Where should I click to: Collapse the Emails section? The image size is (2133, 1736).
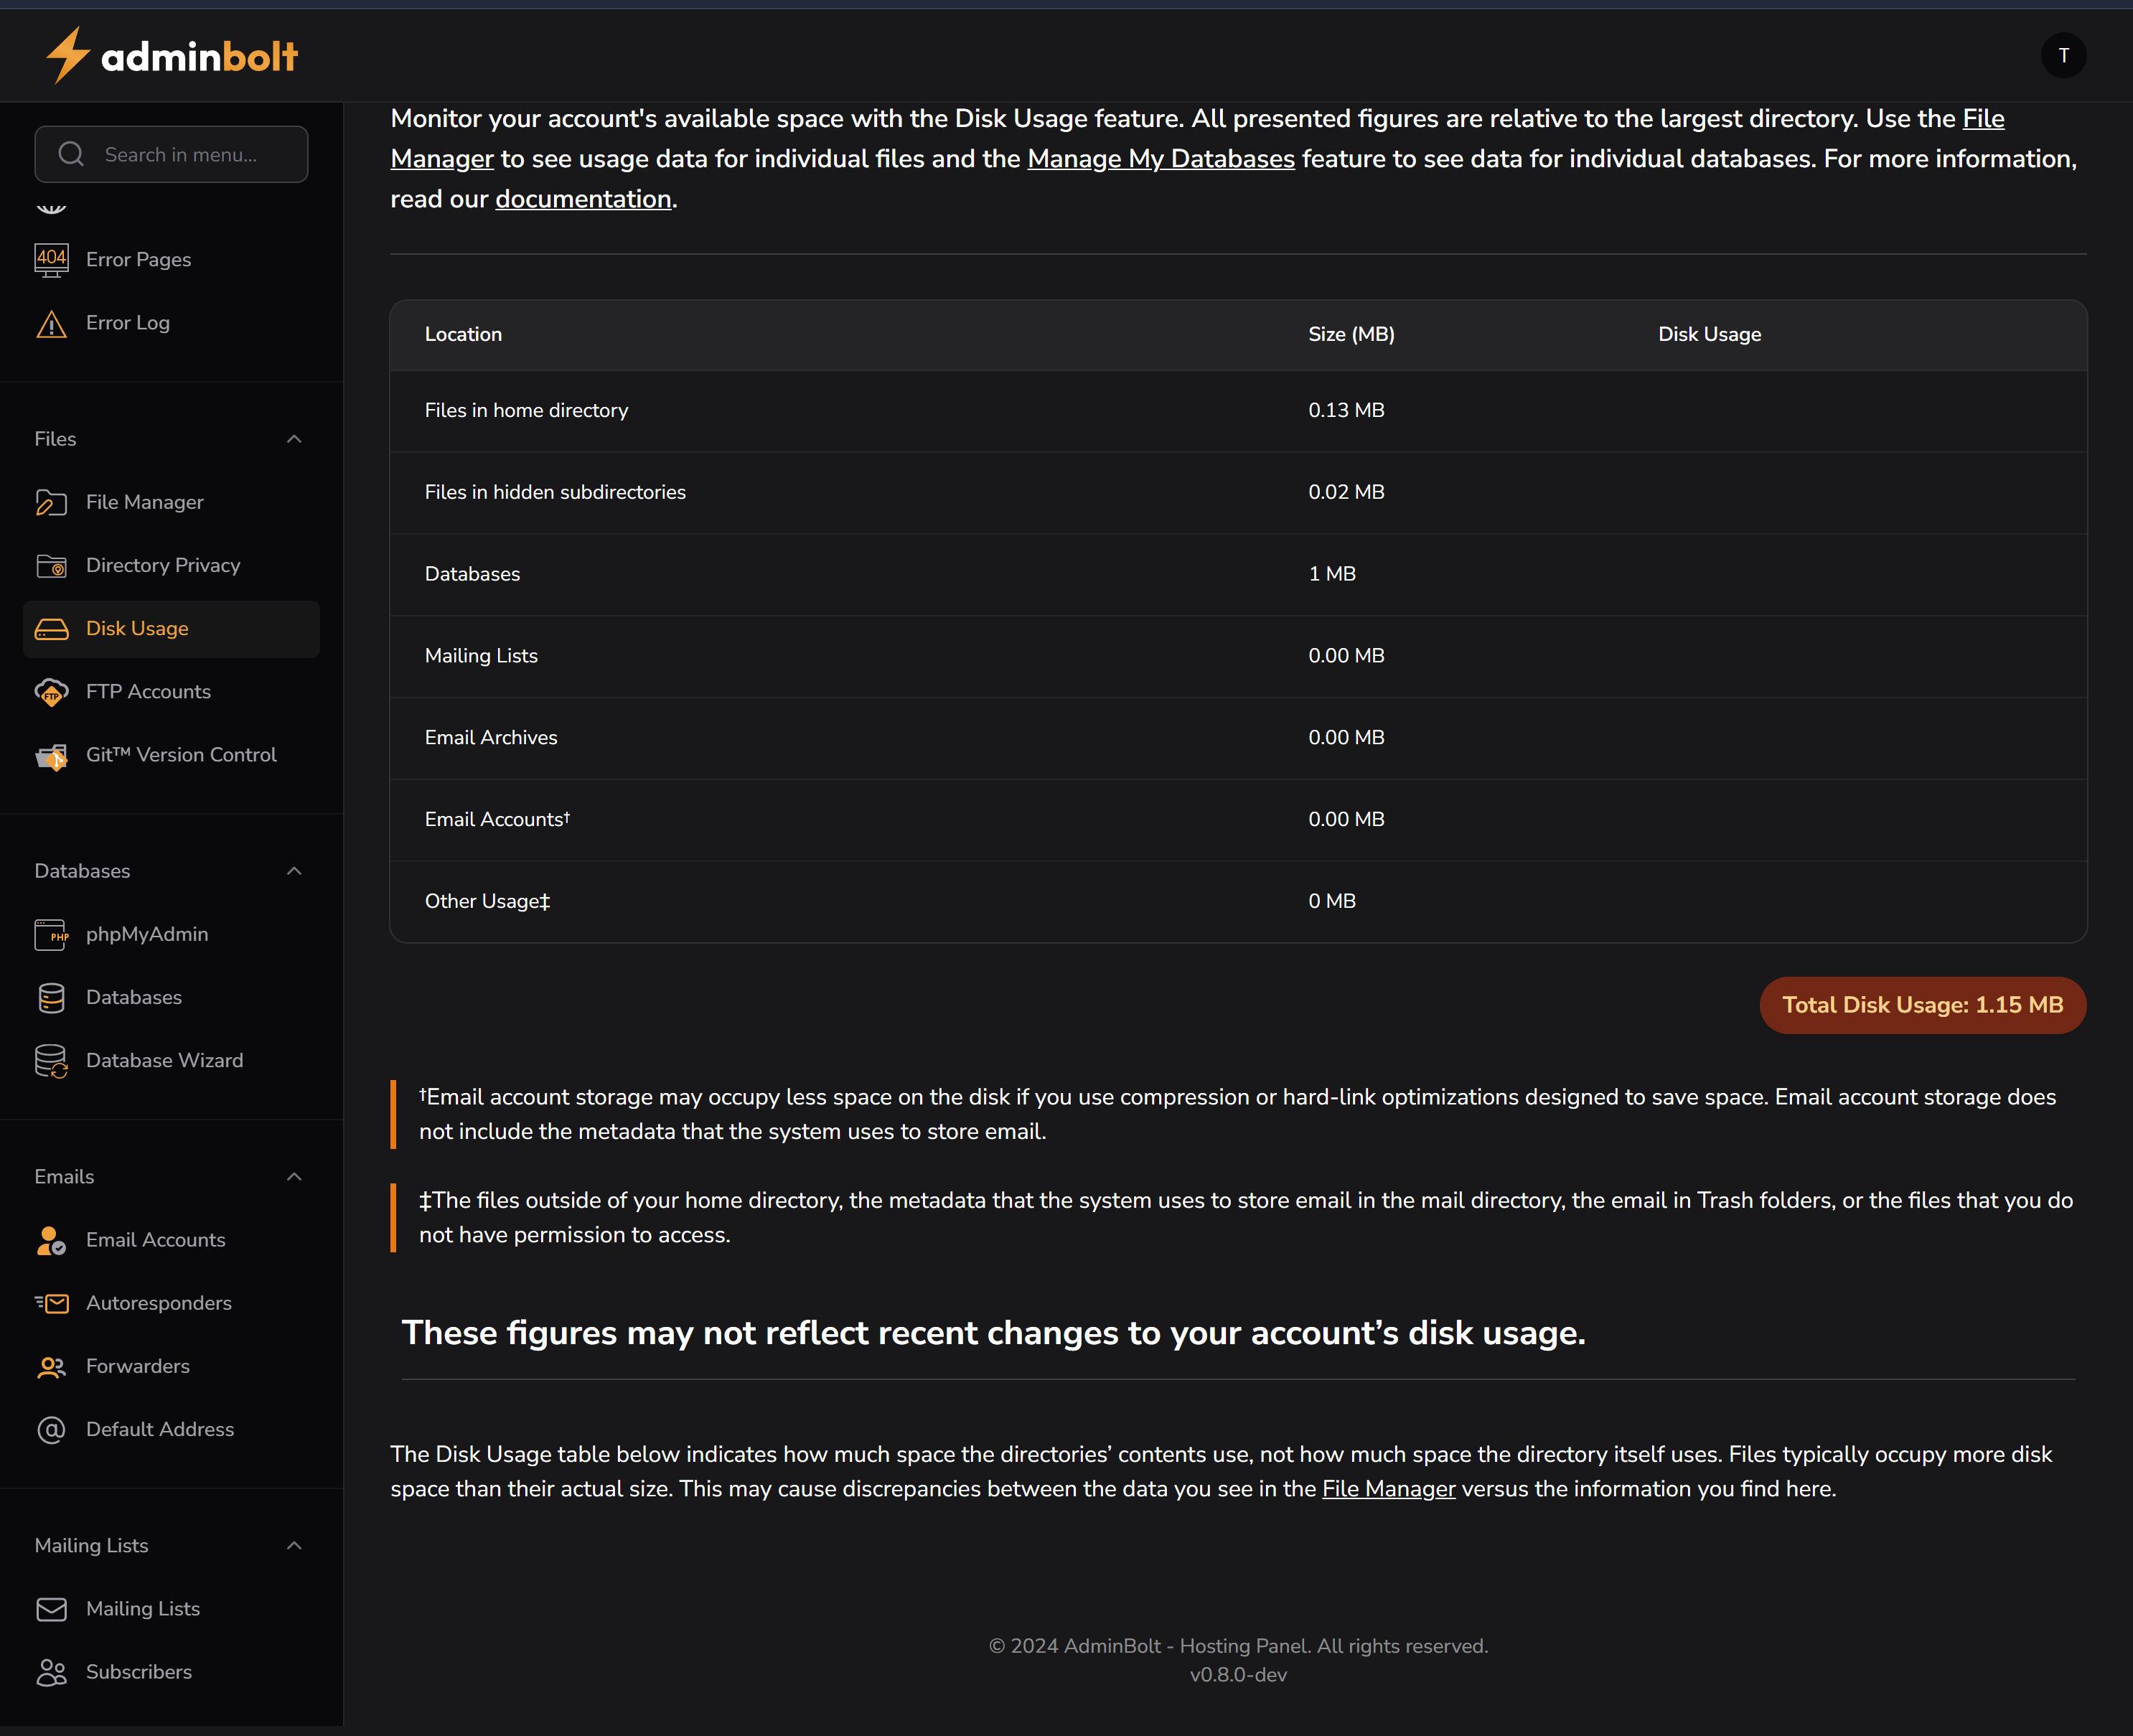(x=293, y=1177)
